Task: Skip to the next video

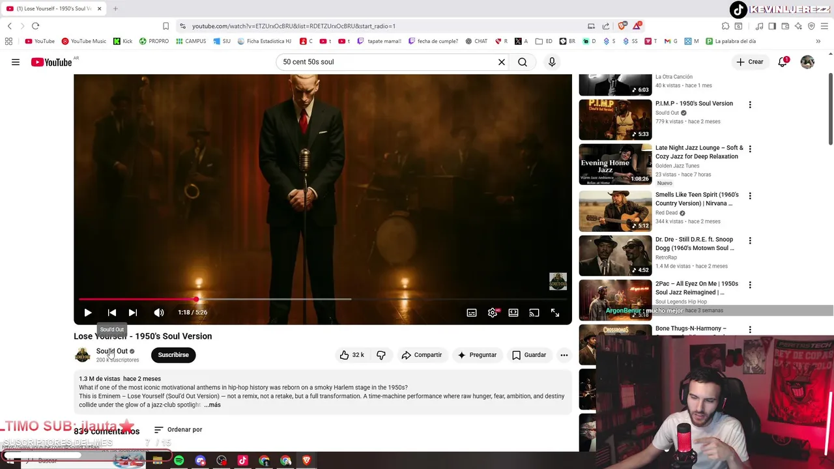Action: pos(133,313)
